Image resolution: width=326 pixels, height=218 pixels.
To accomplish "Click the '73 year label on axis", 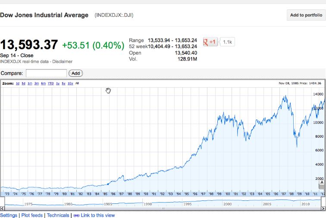I will (7, 194).
